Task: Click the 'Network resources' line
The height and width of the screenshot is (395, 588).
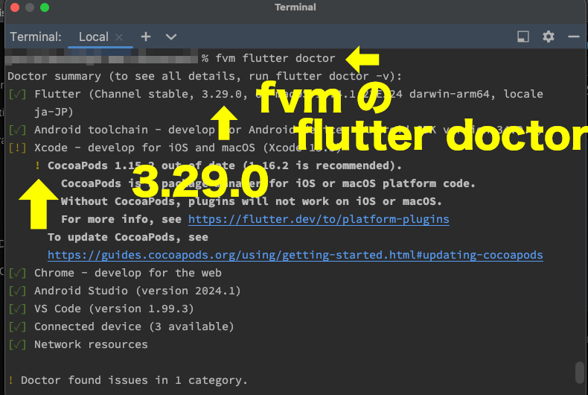Action: [91, 344]
